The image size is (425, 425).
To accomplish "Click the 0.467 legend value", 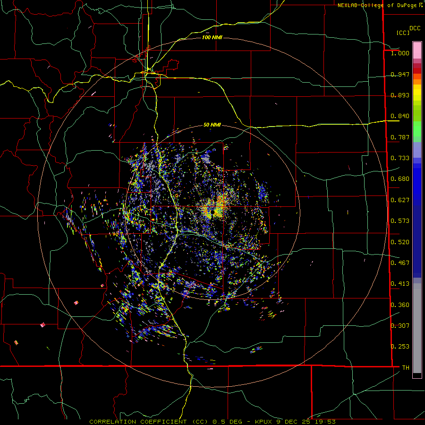I will click(400, 263).
